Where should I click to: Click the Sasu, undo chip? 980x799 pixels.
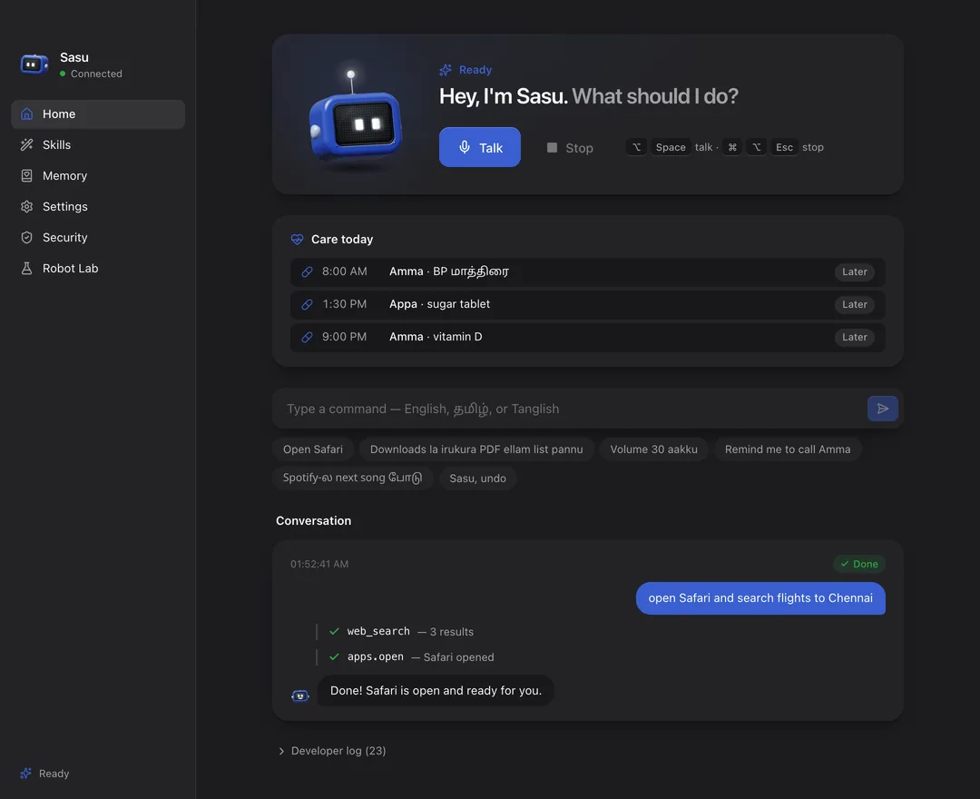pyautogui.click(x=477, y=478)
